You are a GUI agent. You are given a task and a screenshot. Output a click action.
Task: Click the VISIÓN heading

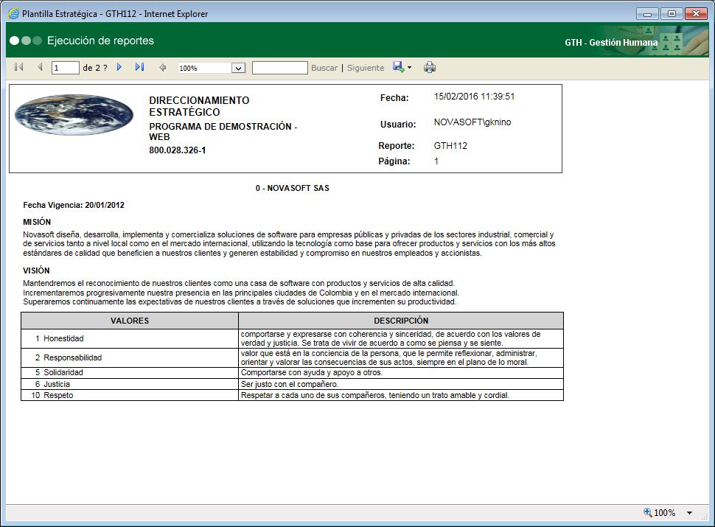[36, 271]
